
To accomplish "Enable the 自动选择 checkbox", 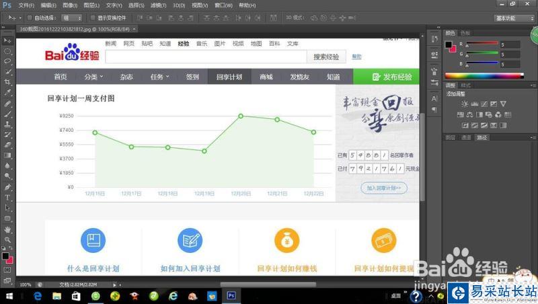I will [30, 17].
